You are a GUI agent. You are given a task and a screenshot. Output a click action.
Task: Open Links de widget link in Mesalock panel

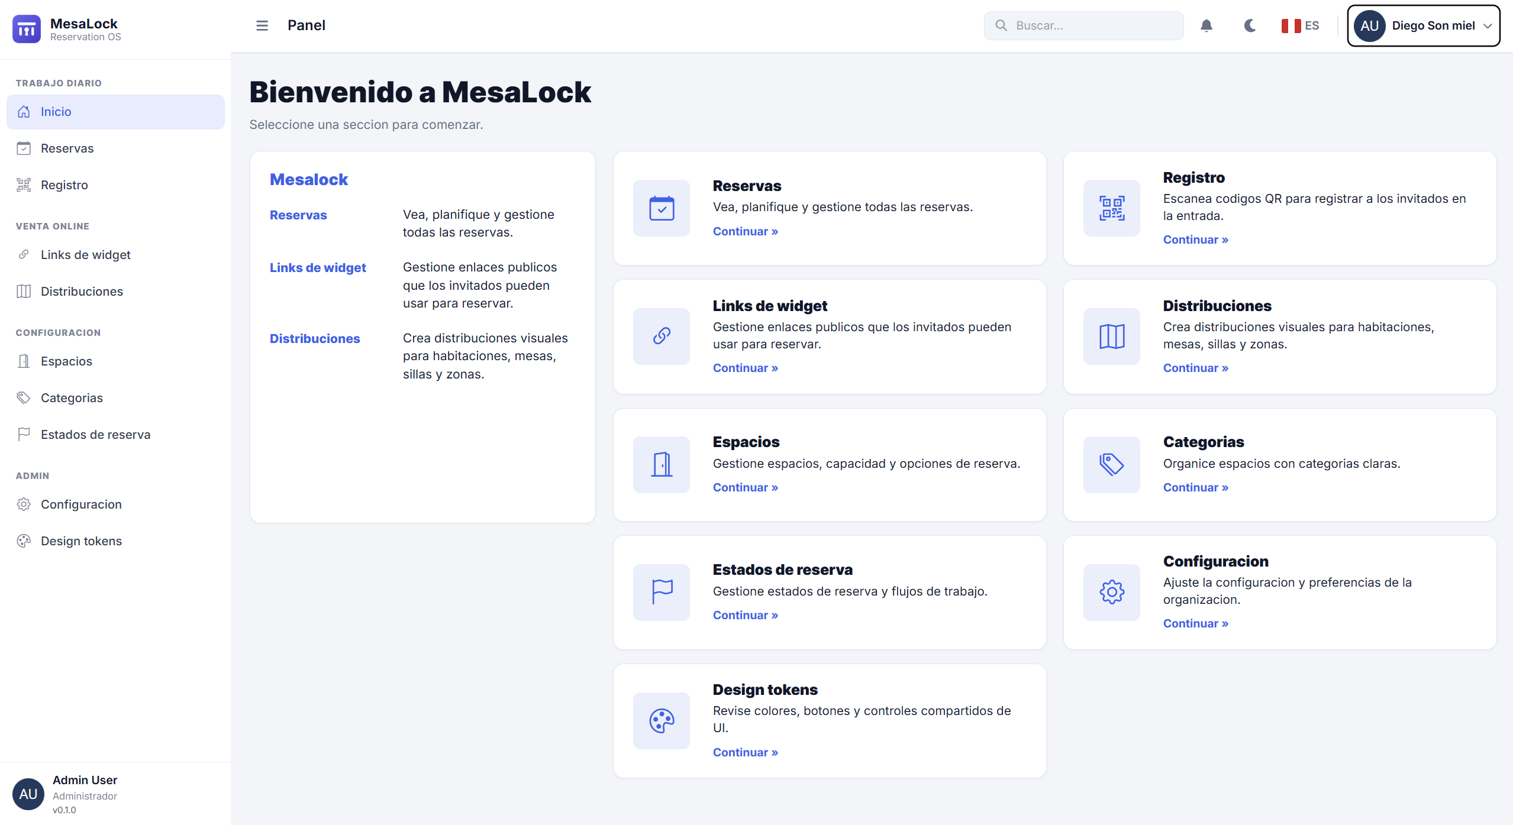(318, 268)
